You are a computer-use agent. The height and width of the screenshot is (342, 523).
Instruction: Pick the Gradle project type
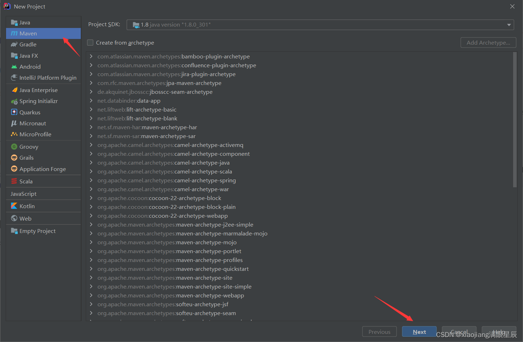(43, 45)
